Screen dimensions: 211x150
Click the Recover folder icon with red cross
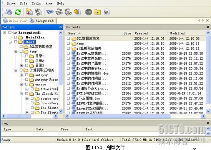30,12
